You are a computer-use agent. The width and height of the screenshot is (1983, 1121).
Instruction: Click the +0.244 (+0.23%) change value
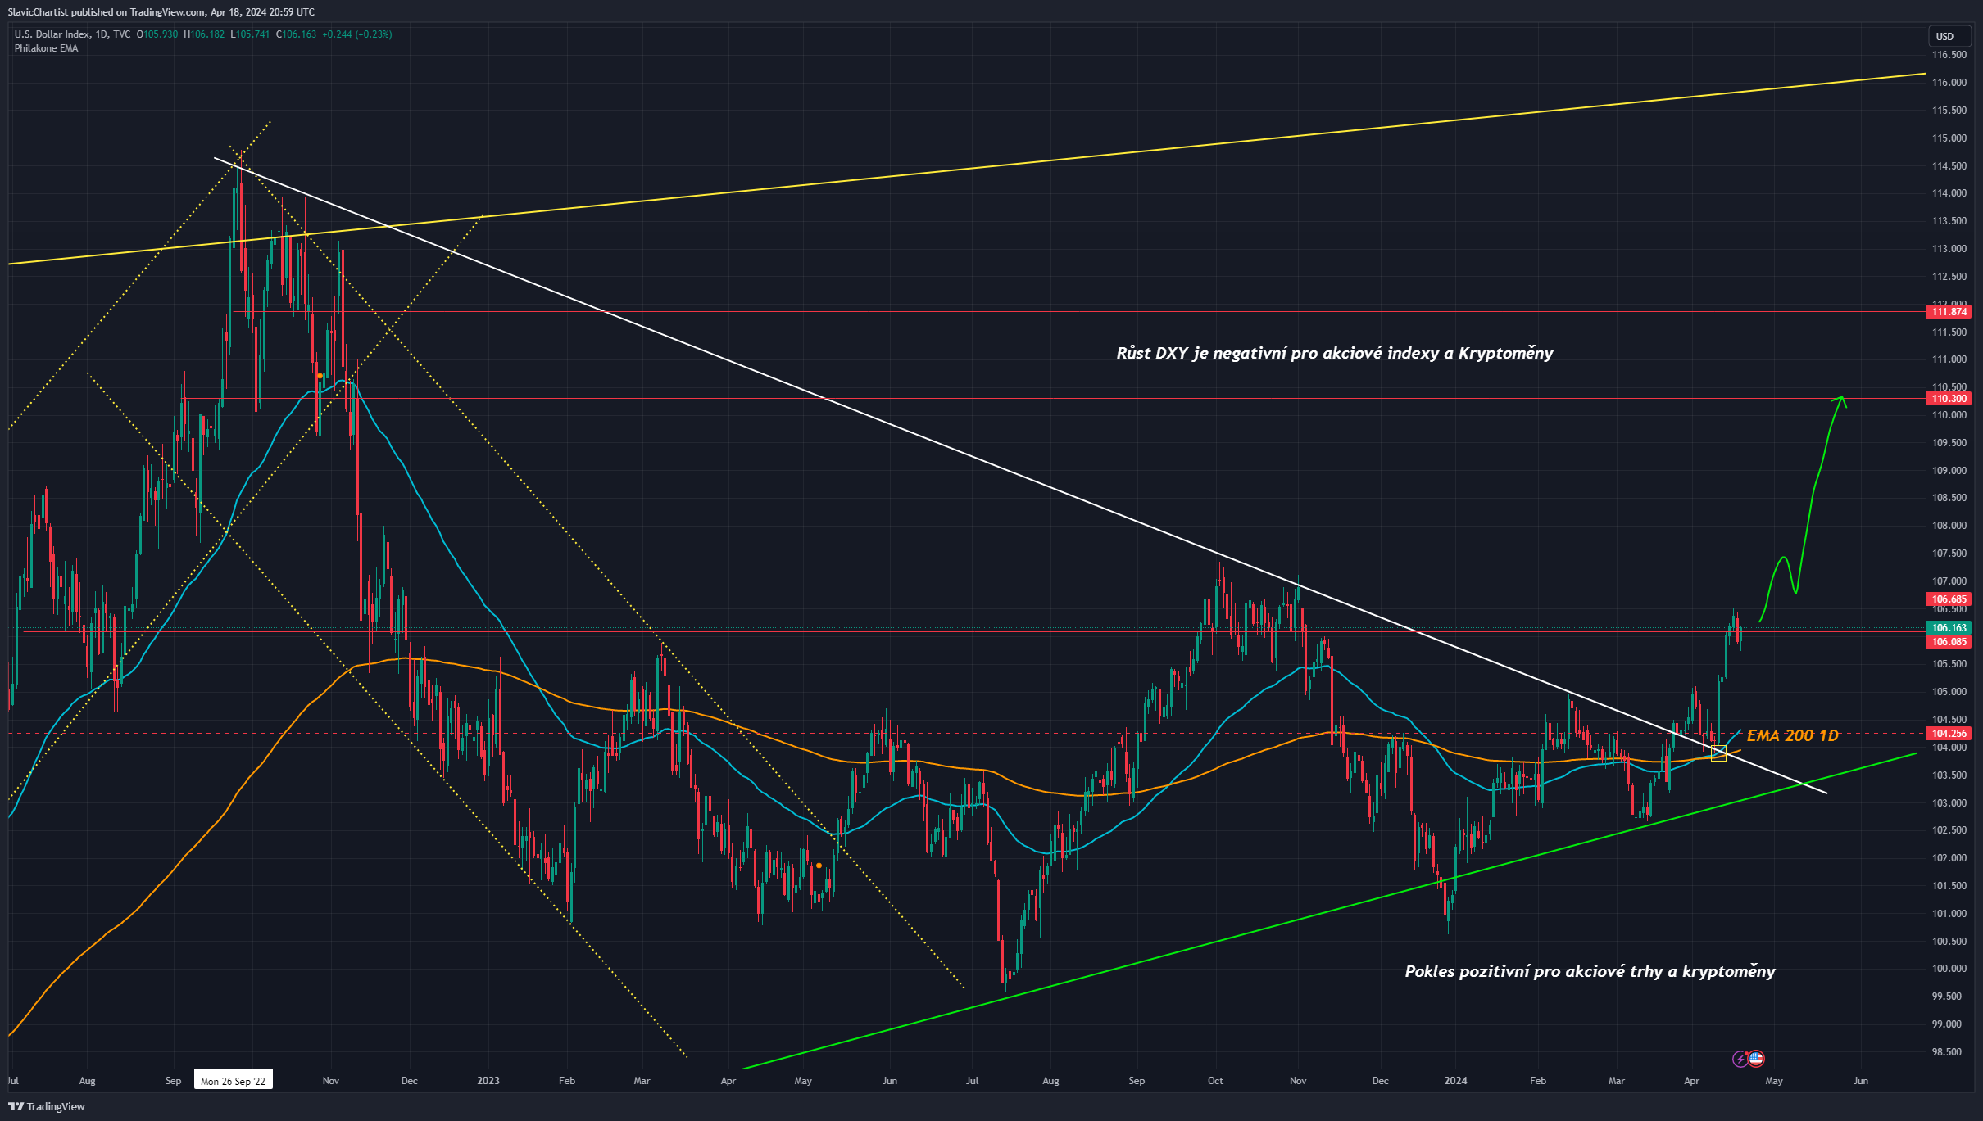pyautogui.click(x=356, y=34)
